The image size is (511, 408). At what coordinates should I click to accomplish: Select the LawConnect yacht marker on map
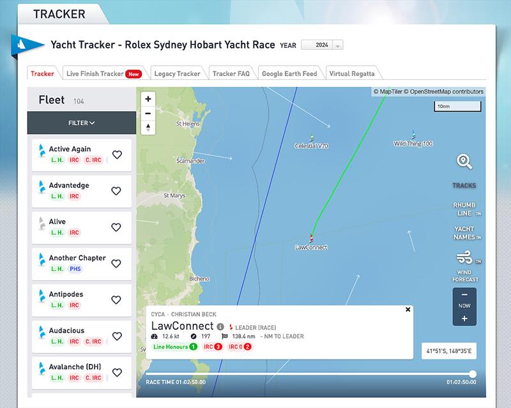311,238
